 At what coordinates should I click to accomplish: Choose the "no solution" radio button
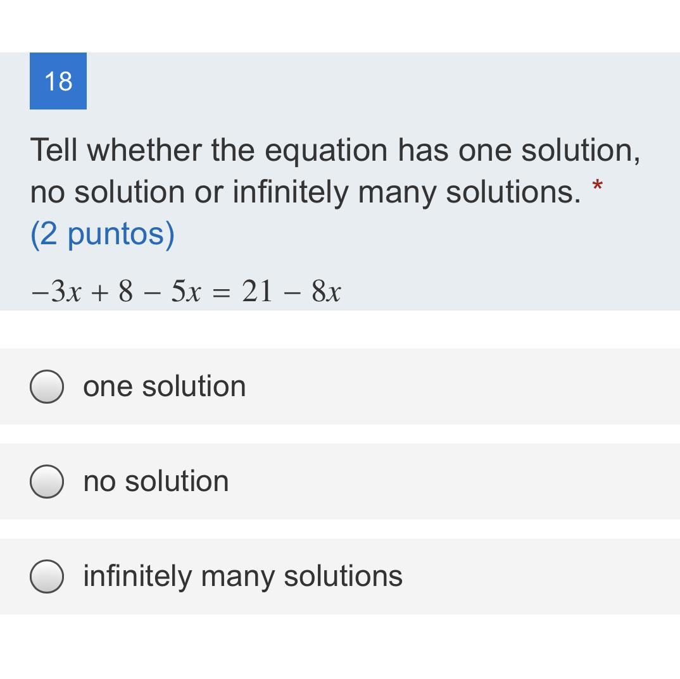(47, 481)
